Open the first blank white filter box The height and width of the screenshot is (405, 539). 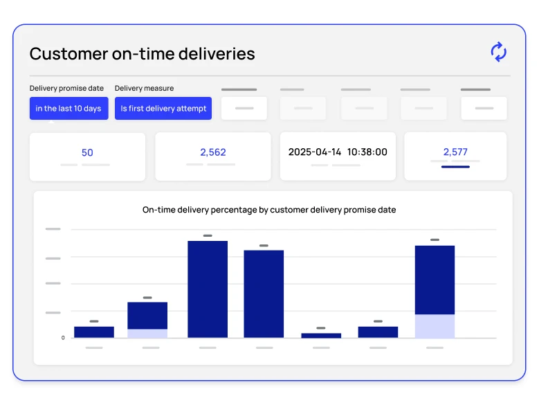(x=244, y=109)
